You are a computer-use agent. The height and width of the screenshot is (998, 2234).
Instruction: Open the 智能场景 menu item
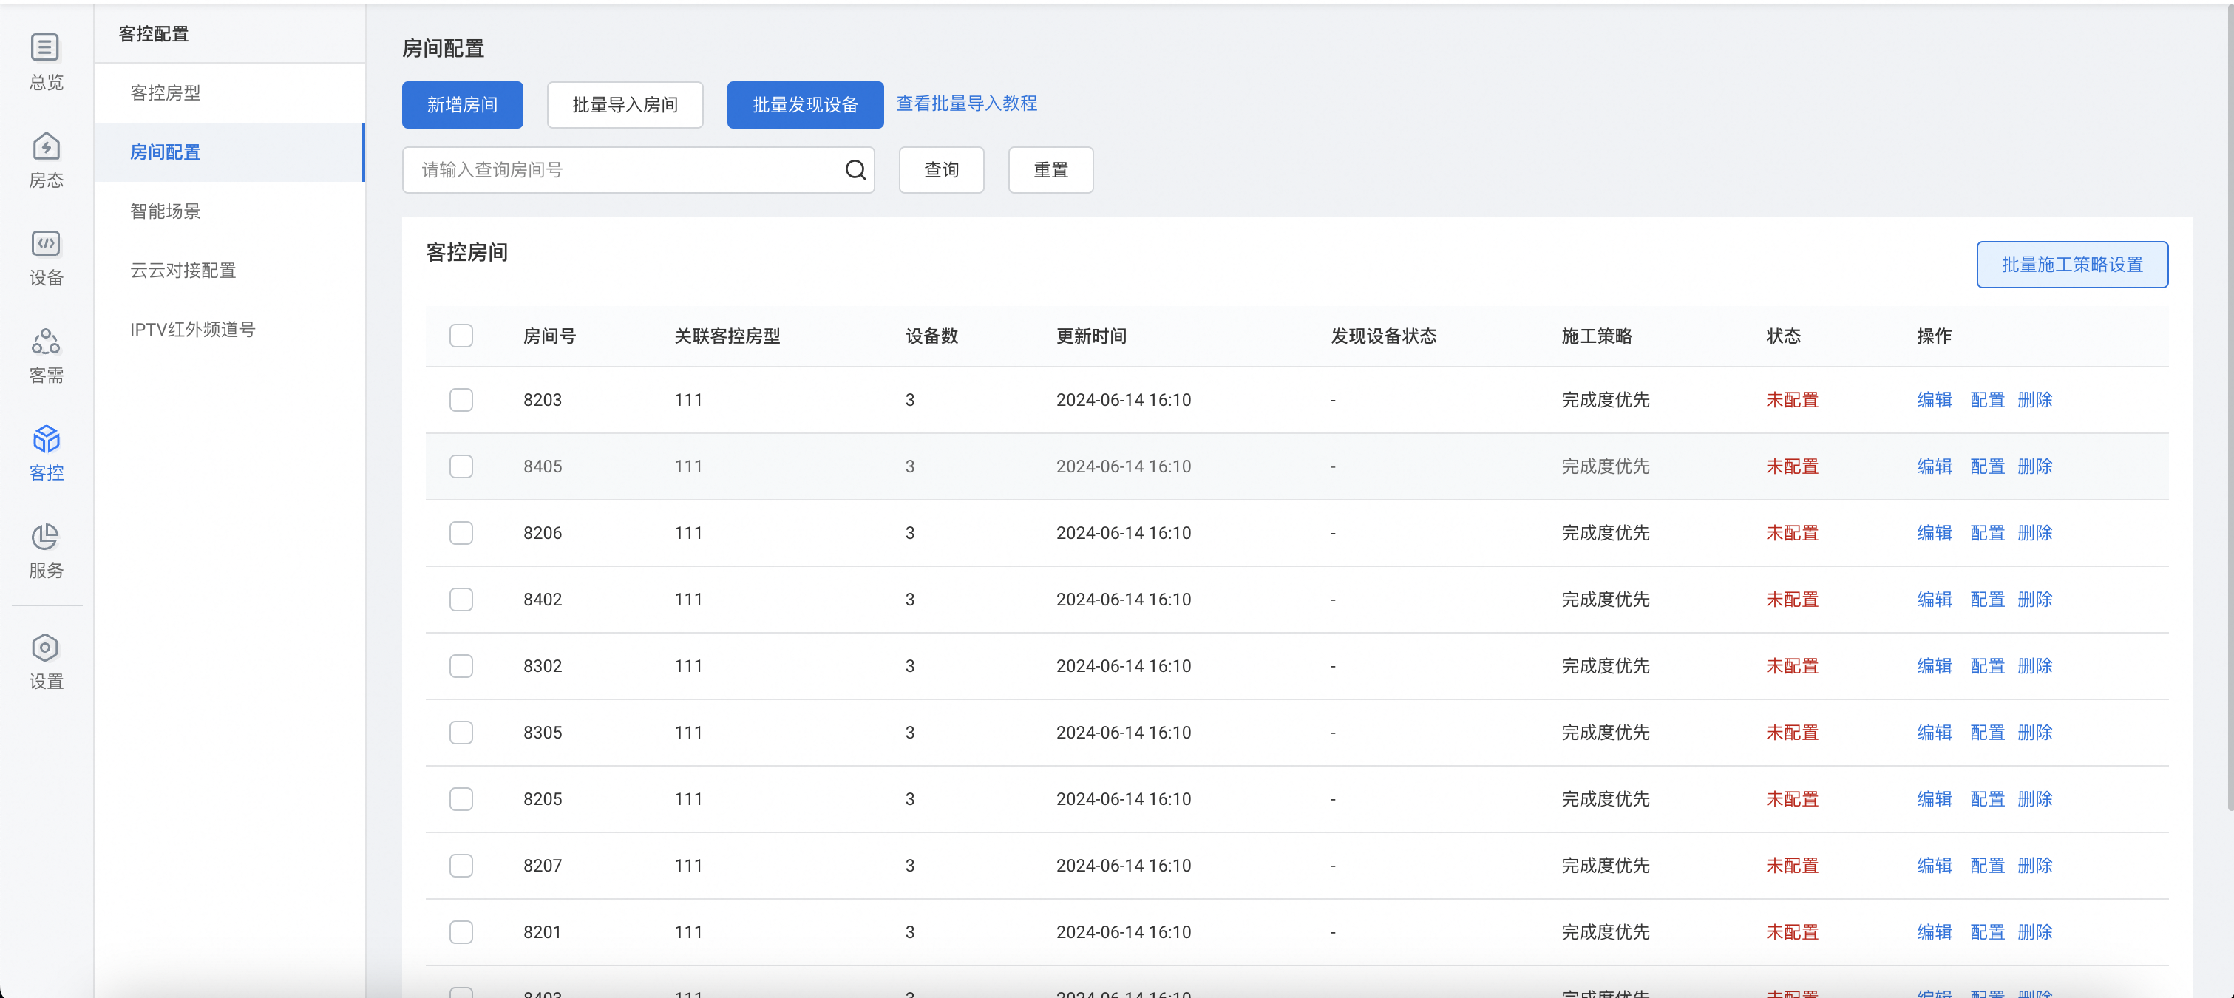[165, 211]
